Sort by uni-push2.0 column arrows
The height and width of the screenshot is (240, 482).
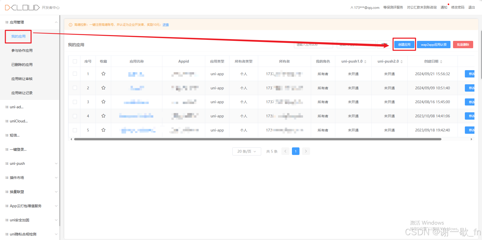click(402, 62)
